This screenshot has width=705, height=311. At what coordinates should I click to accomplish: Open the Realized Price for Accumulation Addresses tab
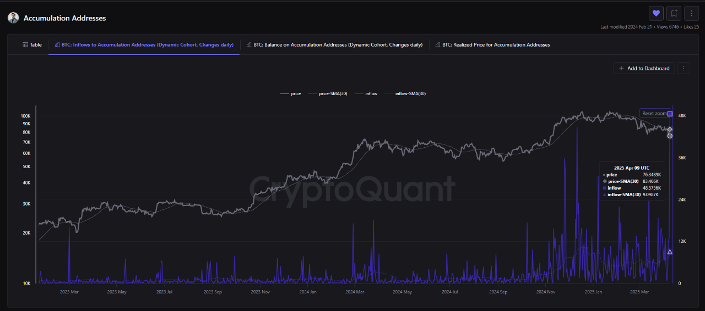[492, 45]
